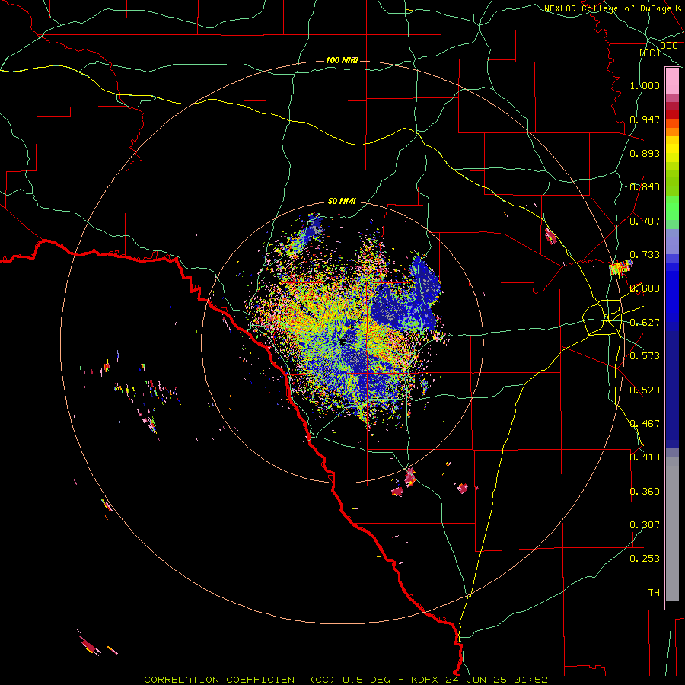Click the 100 NMI range ring label

click(x=342, y=60)
